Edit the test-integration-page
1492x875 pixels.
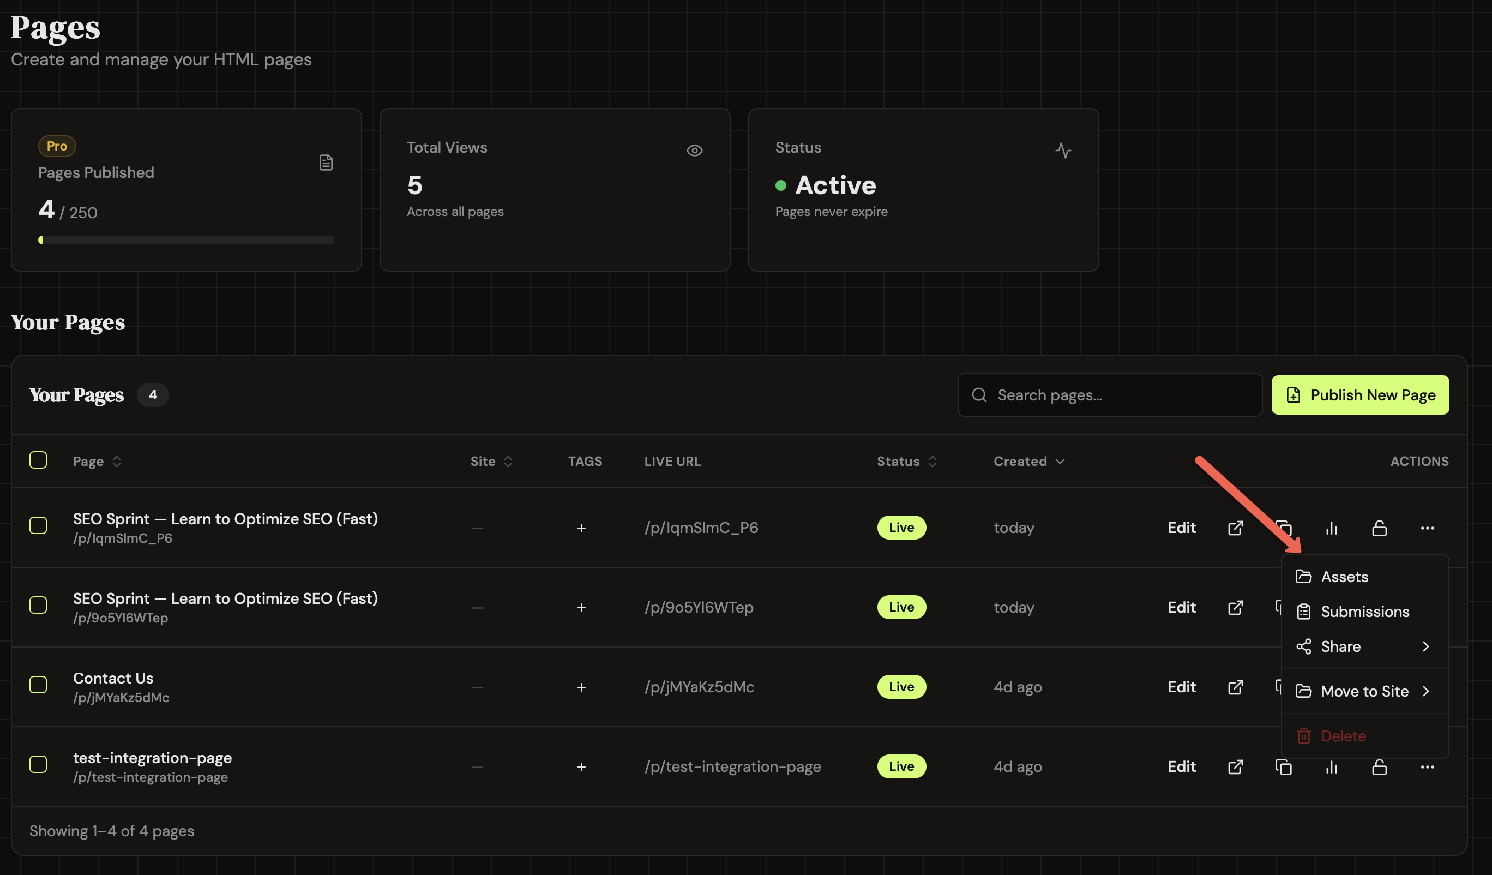(1181, 766)
